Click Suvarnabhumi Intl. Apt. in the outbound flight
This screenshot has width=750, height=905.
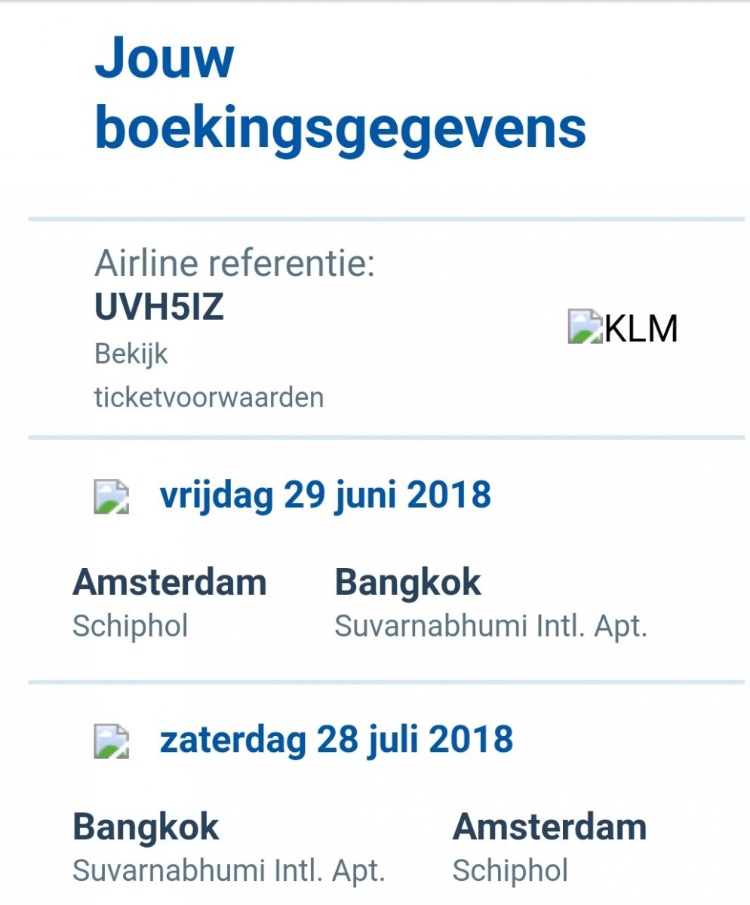(490, 626)
